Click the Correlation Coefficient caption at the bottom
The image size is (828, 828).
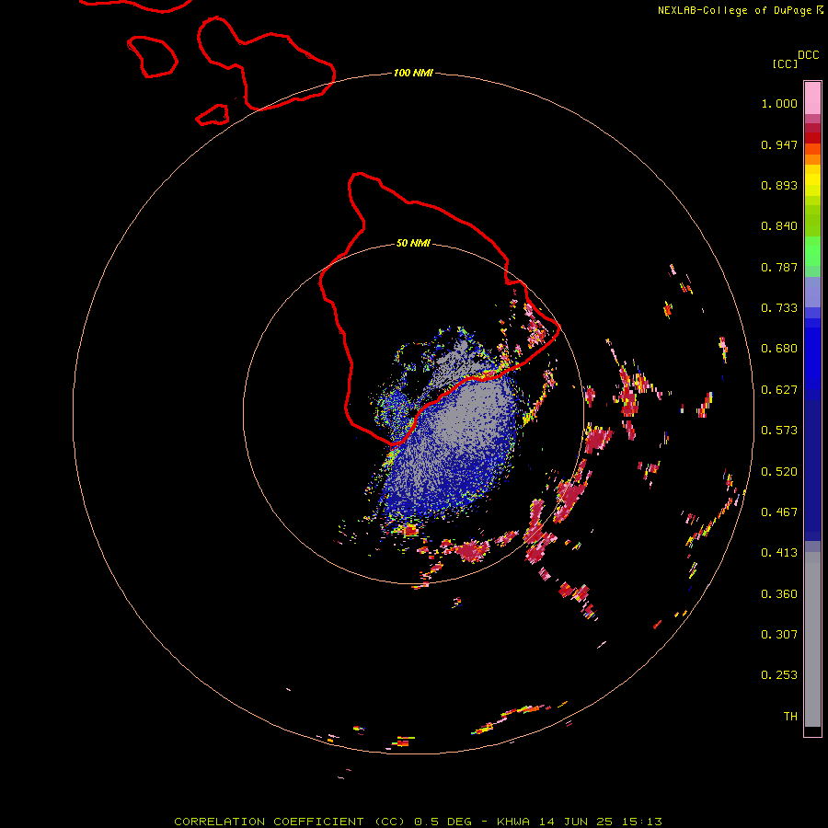coord(418,822)
